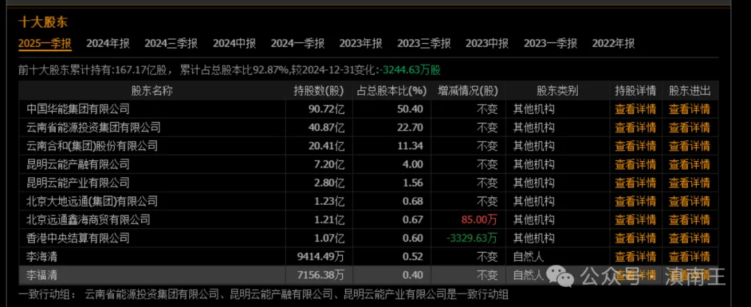View 持股详情 for 云南省能源投资集团有限公司
This screenshot has height=307, width=751.
(635, 128)
